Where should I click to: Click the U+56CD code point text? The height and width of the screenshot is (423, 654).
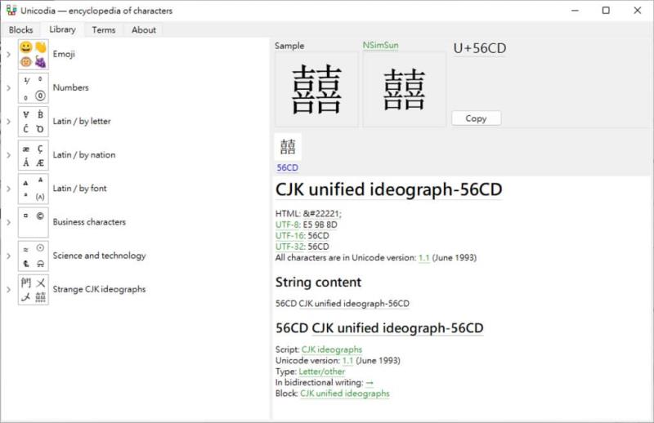point(480,48)
